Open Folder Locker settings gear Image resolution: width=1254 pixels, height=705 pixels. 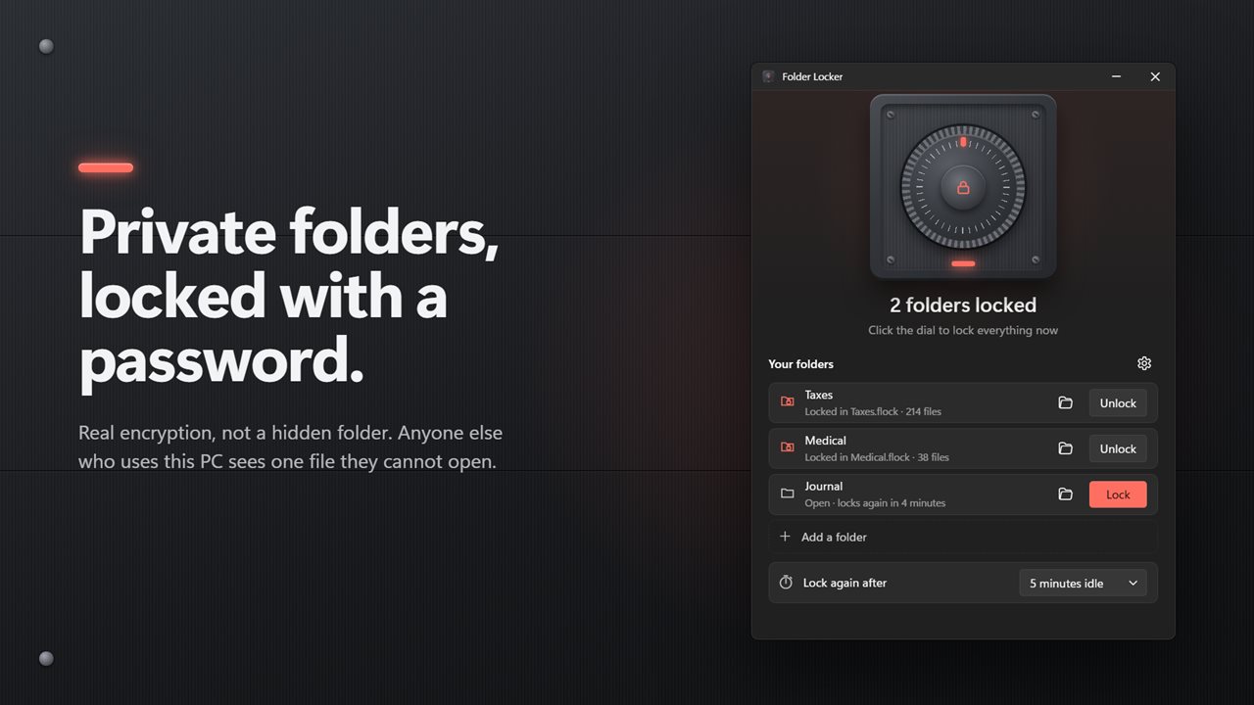click(x=1144, y=363)
